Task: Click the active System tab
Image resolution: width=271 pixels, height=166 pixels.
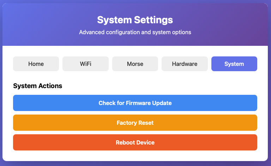Action: click(x=234, y=64)
